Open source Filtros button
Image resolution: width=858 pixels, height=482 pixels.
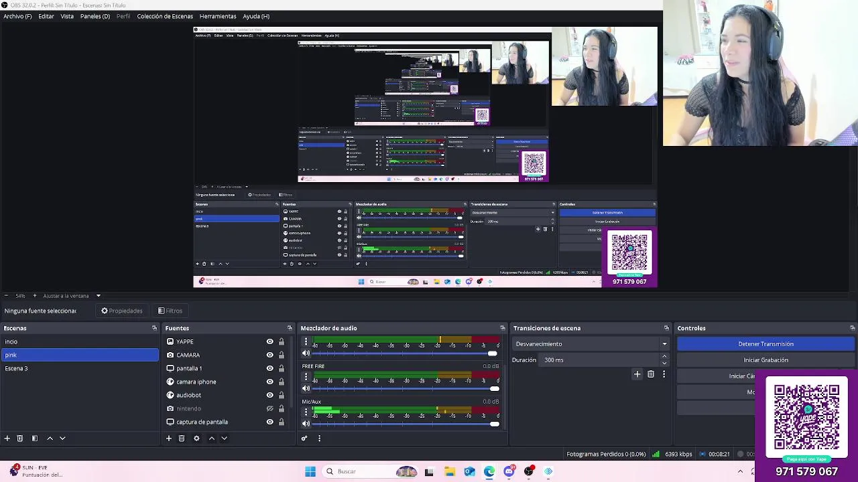coord(170,311)
